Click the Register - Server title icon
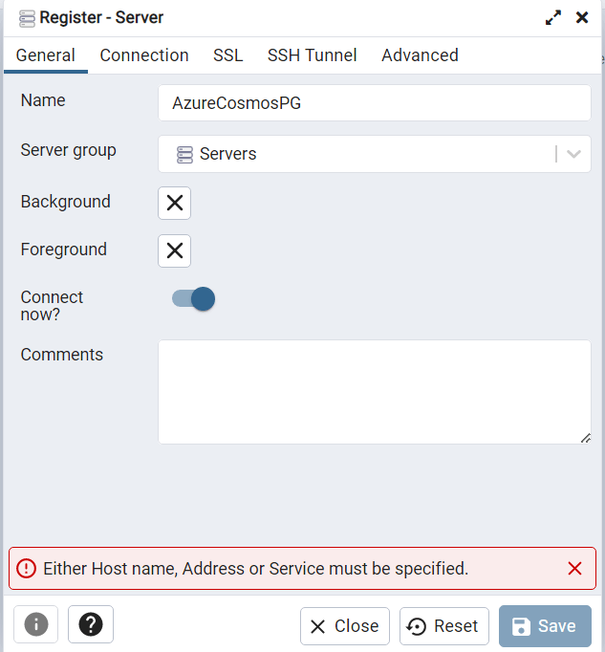The height and width of the screenshot is (652, 605). coord(27,17)
